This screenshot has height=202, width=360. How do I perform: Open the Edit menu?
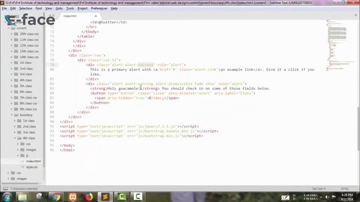13,8
